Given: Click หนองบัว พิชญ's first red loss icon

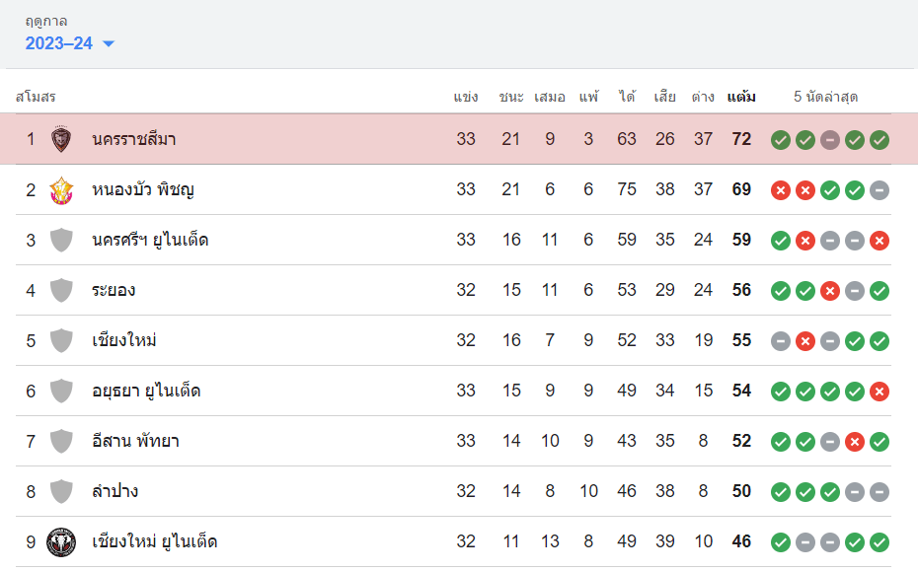Looking at the screenshot, I should (x=781, y=190).
